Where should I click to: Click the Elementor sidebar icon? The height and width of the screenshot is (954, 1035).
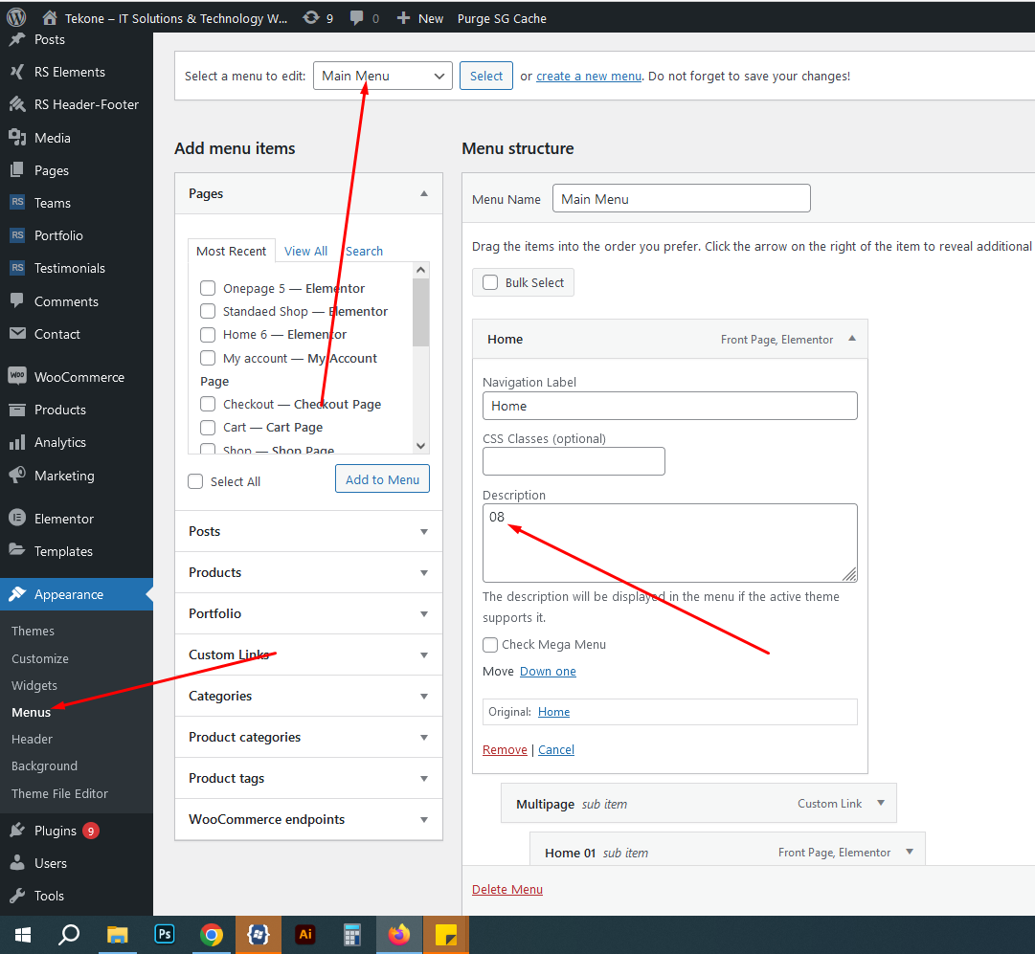tap(17, 518)
